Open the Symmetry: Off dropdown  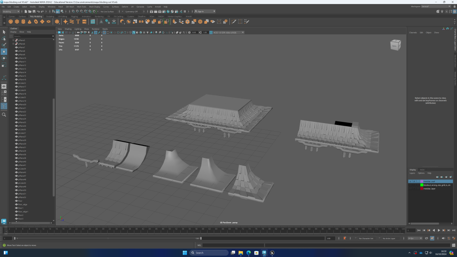pyautogui.click(x=131, y=11)
